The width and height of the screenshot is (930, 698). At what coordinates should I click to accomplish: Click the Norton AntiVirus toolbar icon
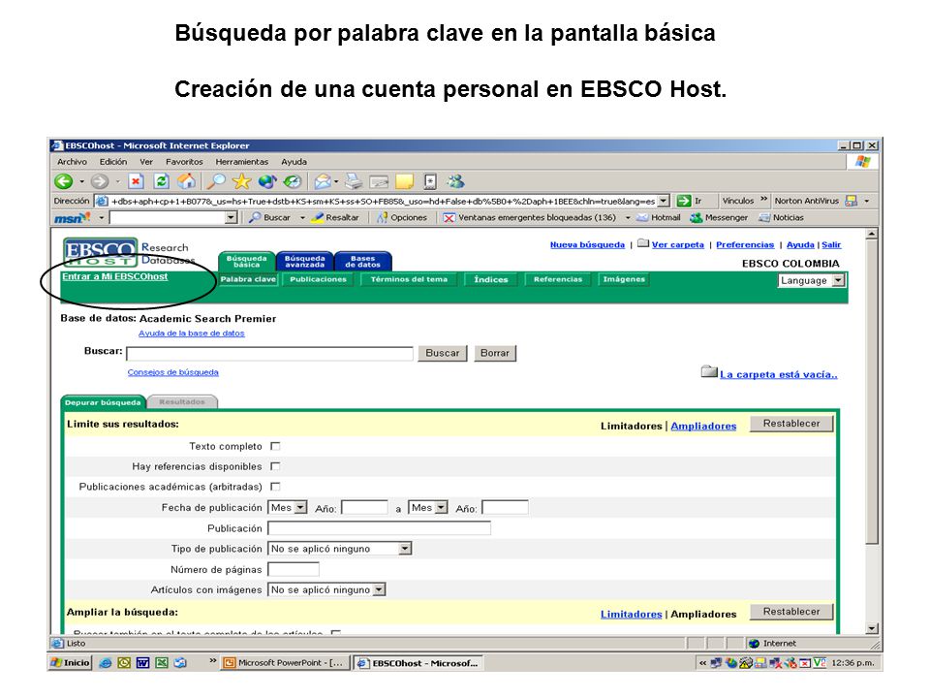pyautogui.click(x=852, y=202)
